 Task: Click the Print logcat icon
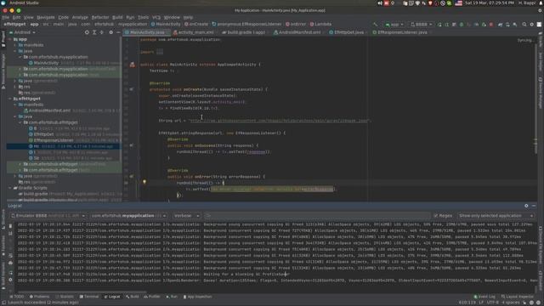click(x=10, y=263)
